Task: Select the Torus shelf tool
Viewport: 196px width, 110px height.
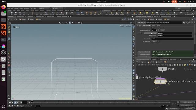Action: pos(24,13)
